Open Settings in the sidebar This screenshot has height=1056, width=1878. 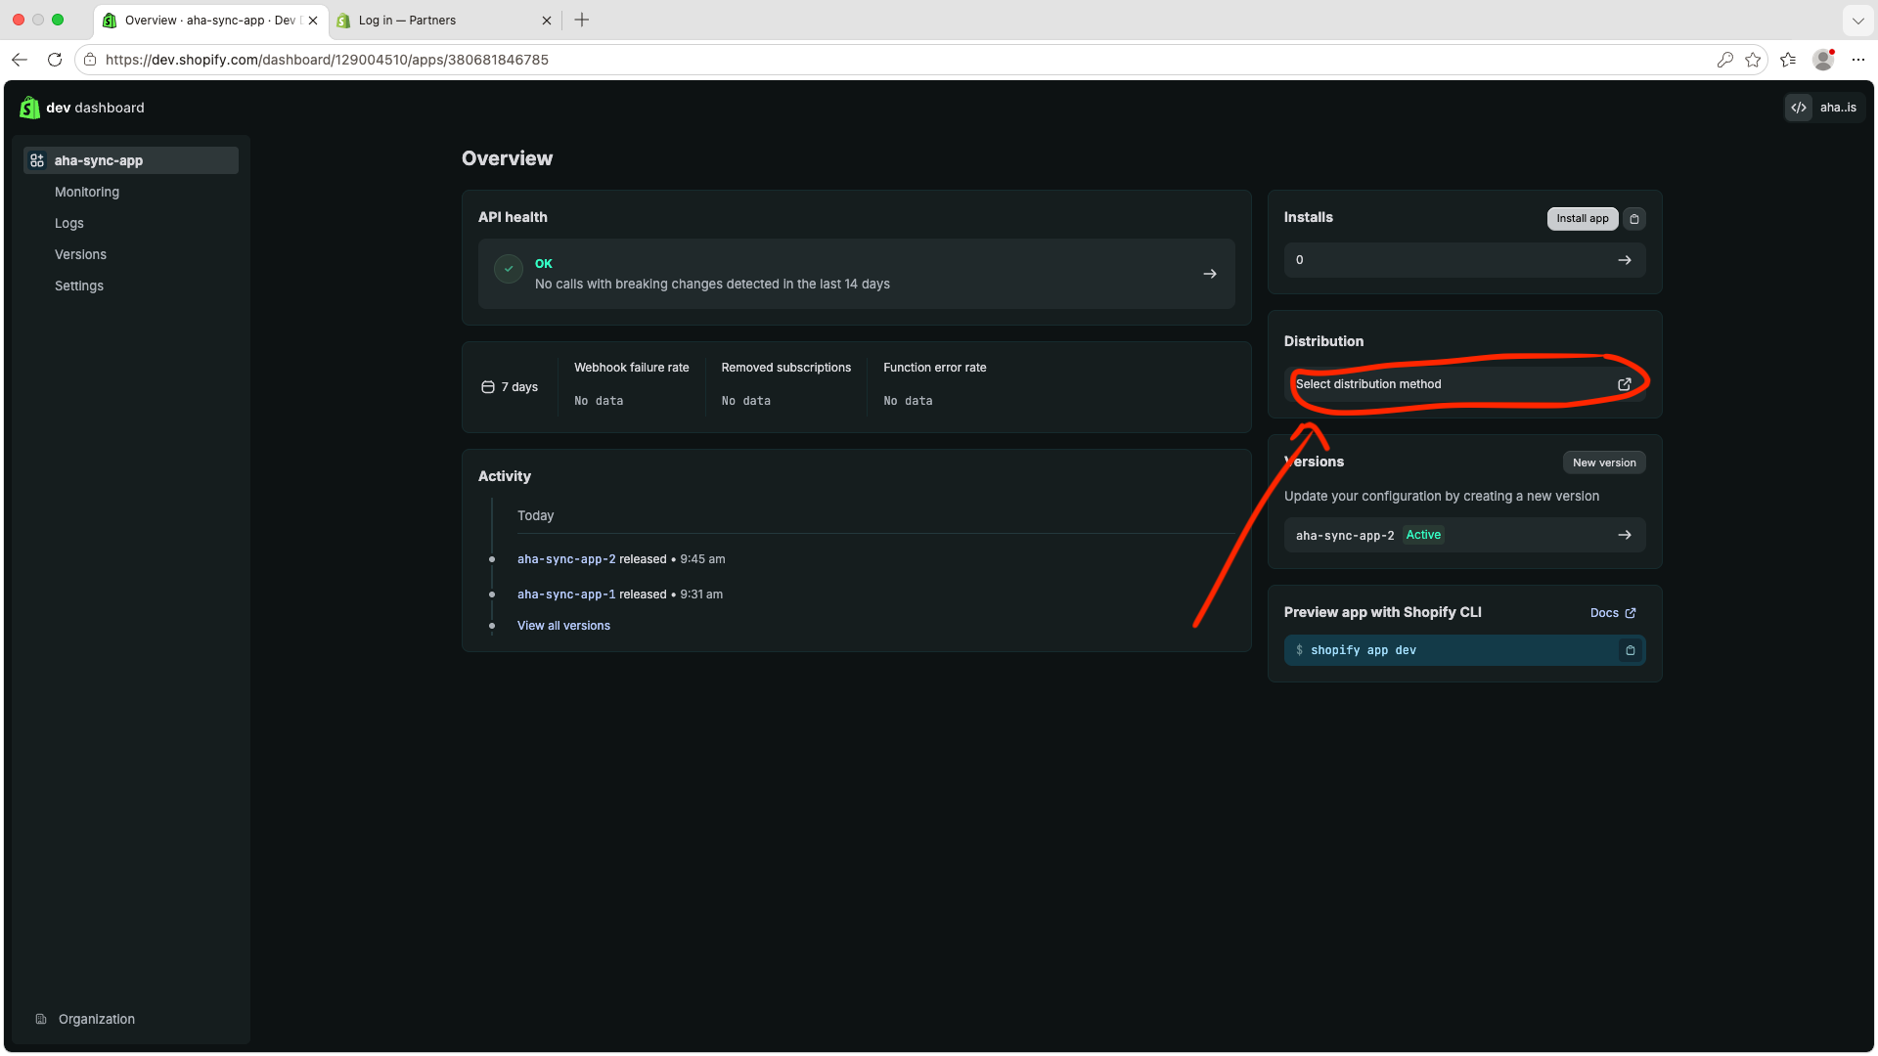point(79,286)
